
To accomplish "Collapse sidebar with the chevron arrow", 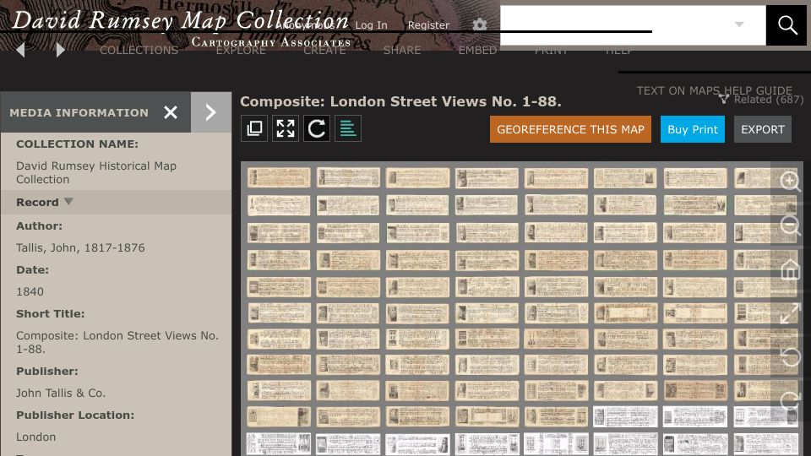I will point(211,112).
